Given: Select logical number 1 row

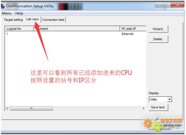Looking at the screenshot, I should coord(75,34).
